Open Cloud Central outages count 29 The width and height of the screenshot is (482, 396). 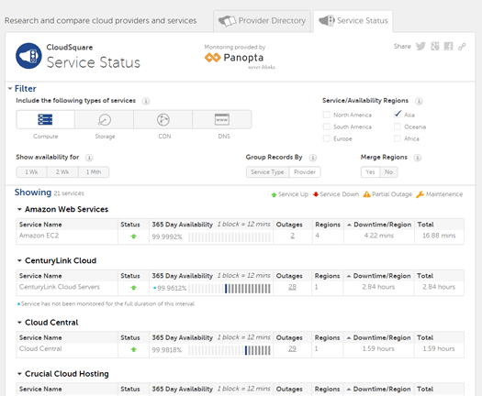(292, 348)
